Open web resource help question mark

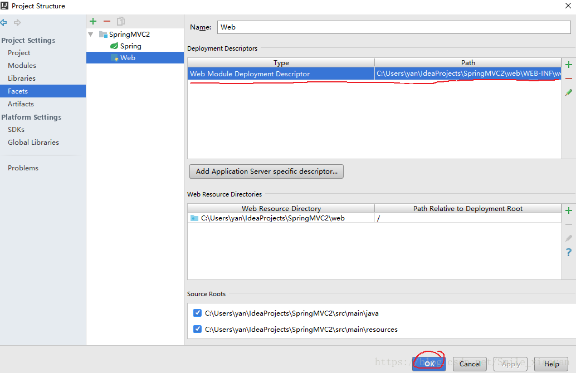click(x=569, y=252)
